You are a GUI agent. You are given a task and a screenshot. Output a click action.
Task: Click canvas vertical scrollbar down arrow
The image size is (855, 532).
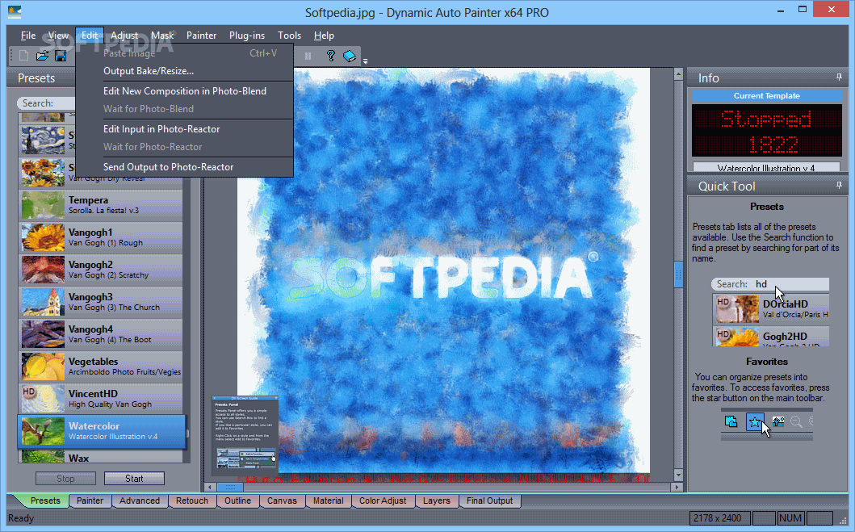(x=678, y=475)
